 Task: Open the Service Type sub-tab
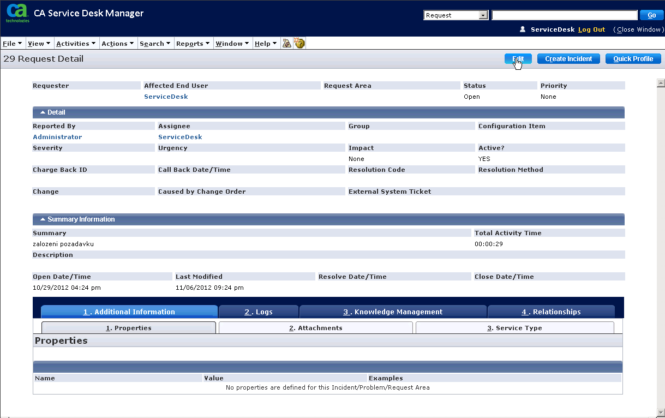pos(515,328)
